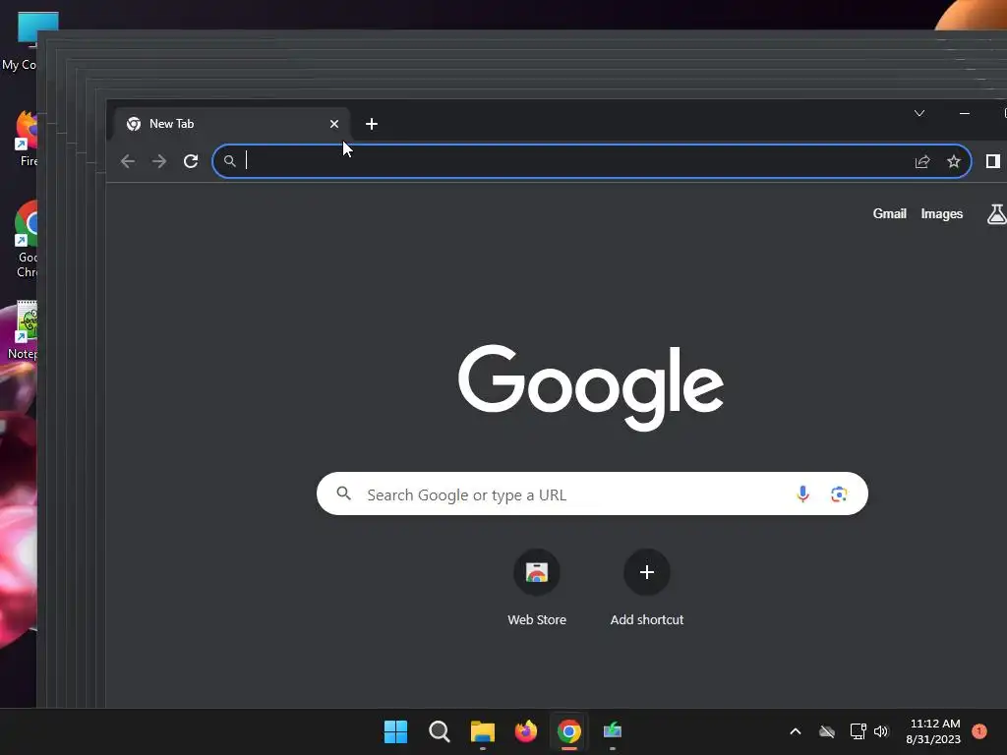Image resolution: width=1007 pixels, height=755 pixels.
Task: Select the Firefox desktop shortcut
Action: pos(25,138)
